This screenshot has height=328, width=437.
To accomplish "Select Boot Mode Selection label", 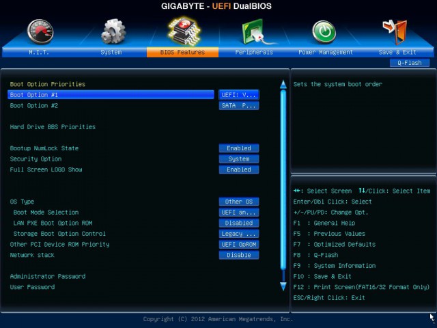I will click(x=46, y=213).
